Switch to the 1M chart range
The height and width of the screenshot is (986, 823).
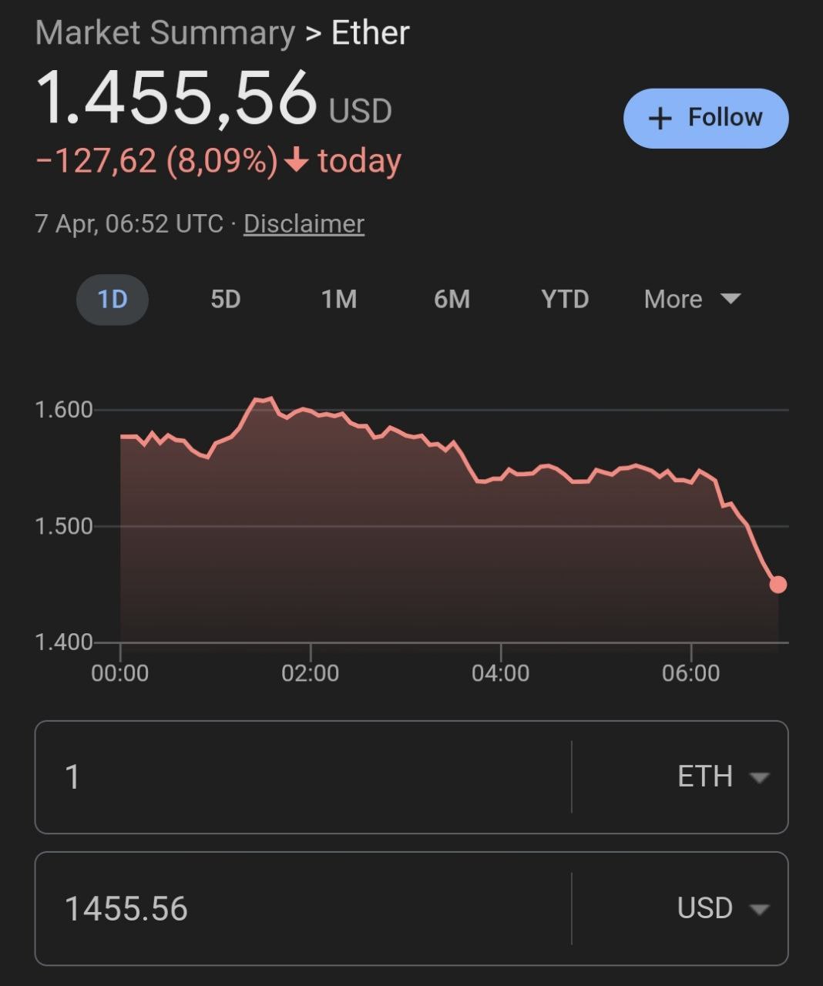click(x=339, y=299)
